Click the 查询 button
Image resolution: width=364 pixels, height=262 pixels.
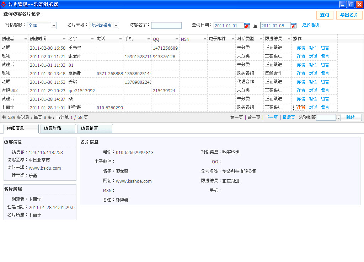pos(325,15)
